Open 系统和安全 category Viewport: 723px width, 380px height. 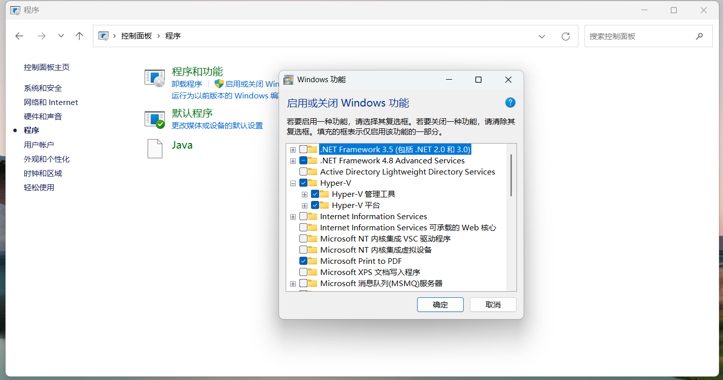pyautogui.click(x=43, y=88)
